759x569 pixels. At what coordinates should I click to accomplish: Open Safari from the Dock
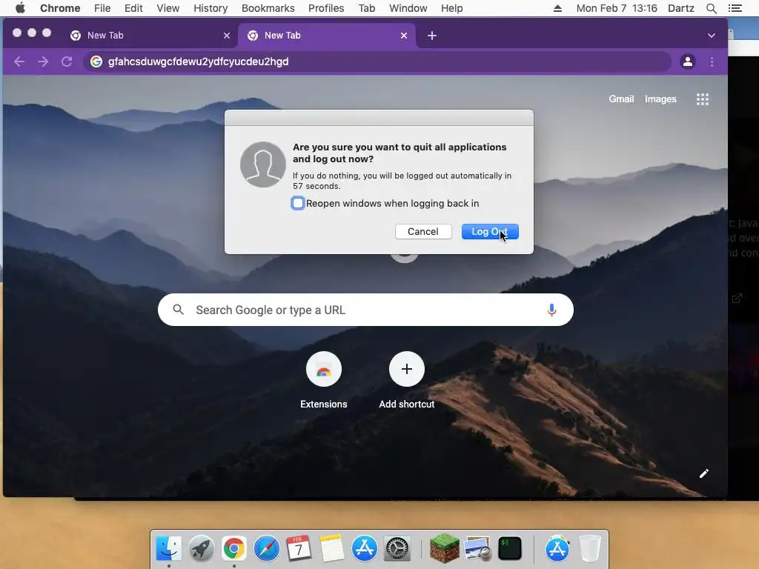click(x=266, y=549)
